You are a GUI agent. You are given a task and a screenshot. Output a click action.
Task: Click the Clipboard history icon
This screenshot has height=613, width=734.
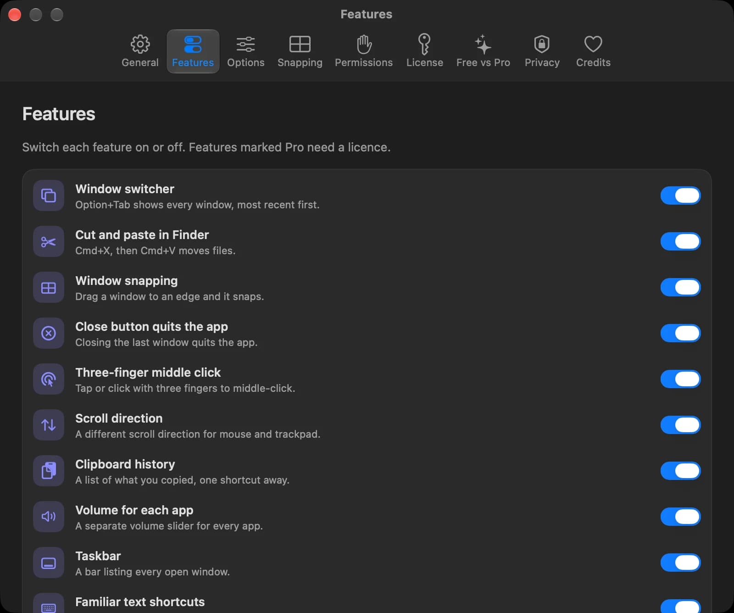(x=49, y=471)
